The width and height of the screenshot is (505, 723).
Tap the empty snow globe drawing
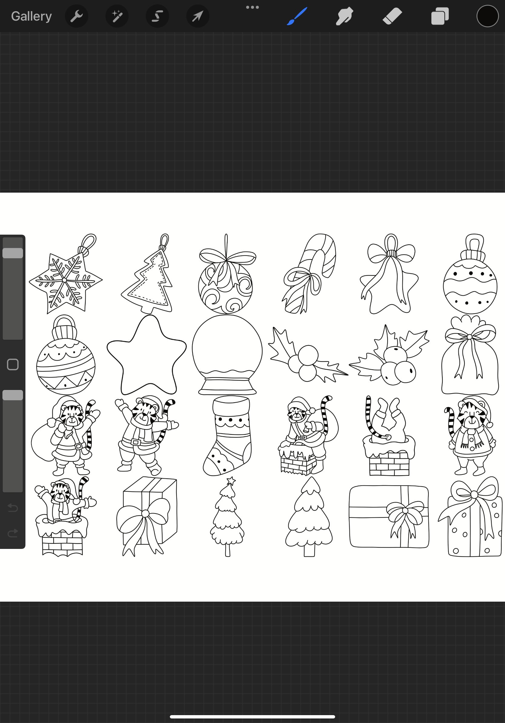pyautogui.click(x=227, y=355)
